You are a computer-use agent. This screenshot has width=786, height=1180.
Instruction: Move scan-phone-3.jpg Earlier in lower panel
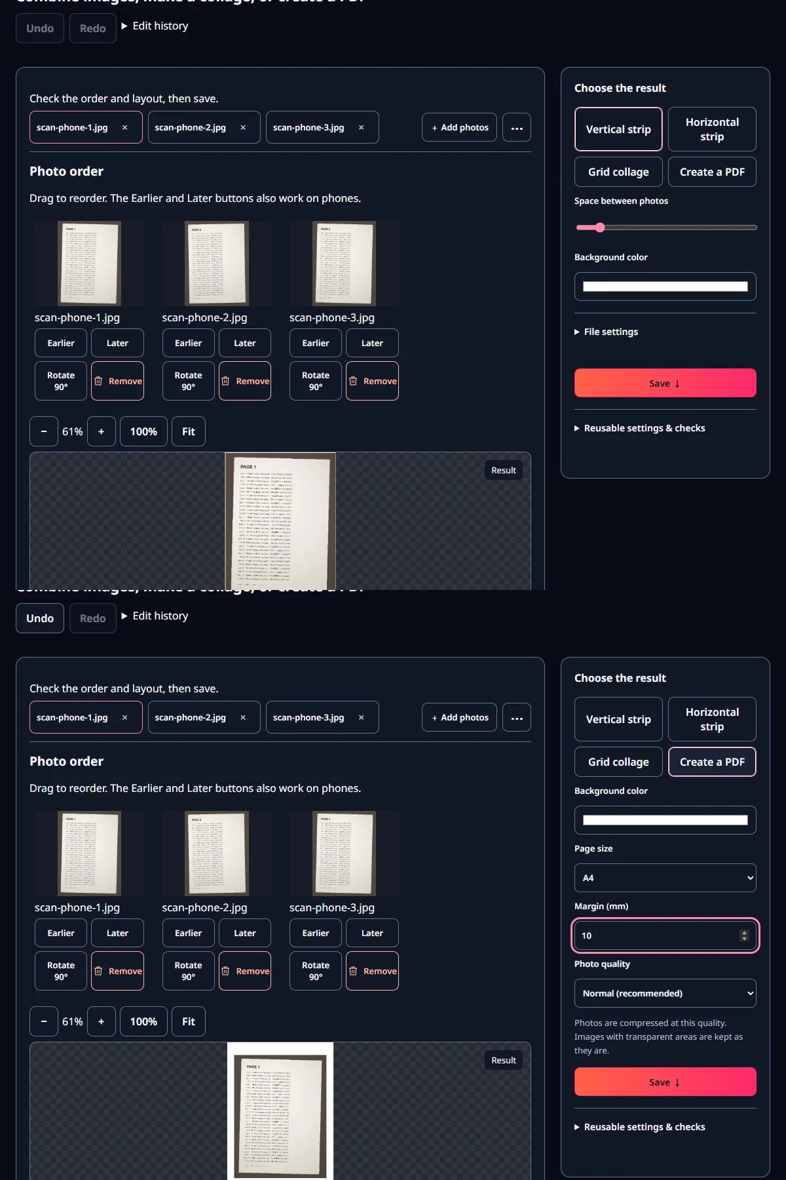[x=316, y=933]
